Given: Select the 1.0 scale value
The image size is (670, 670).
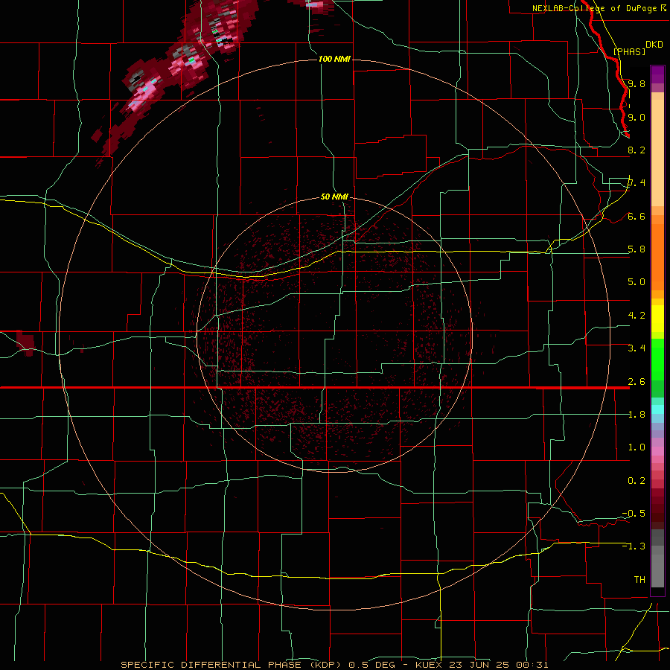Looking at the screenshot, I should (x=636, y=447).
